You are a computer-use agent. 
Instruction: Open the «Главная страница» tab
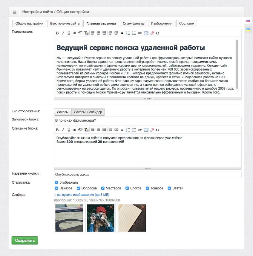pyautogui.click(x=101, y=24)
